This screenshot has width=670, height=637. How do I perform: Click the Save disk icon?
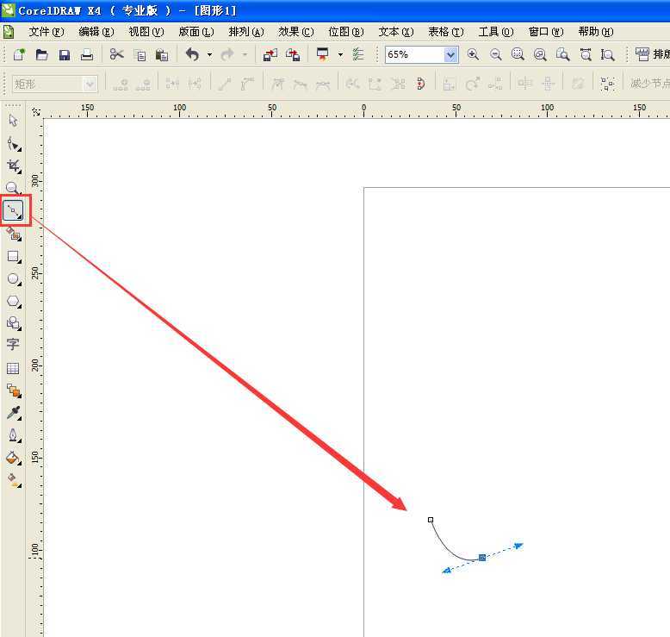[65, 55]
